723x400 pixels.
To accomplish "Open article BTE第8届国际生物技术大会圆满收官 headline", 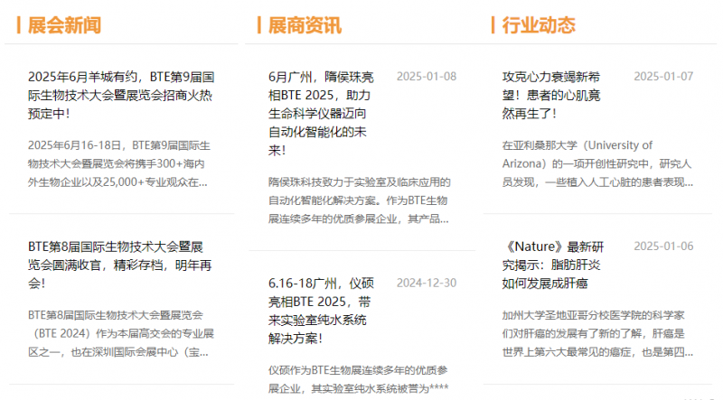I will [120, 265].
